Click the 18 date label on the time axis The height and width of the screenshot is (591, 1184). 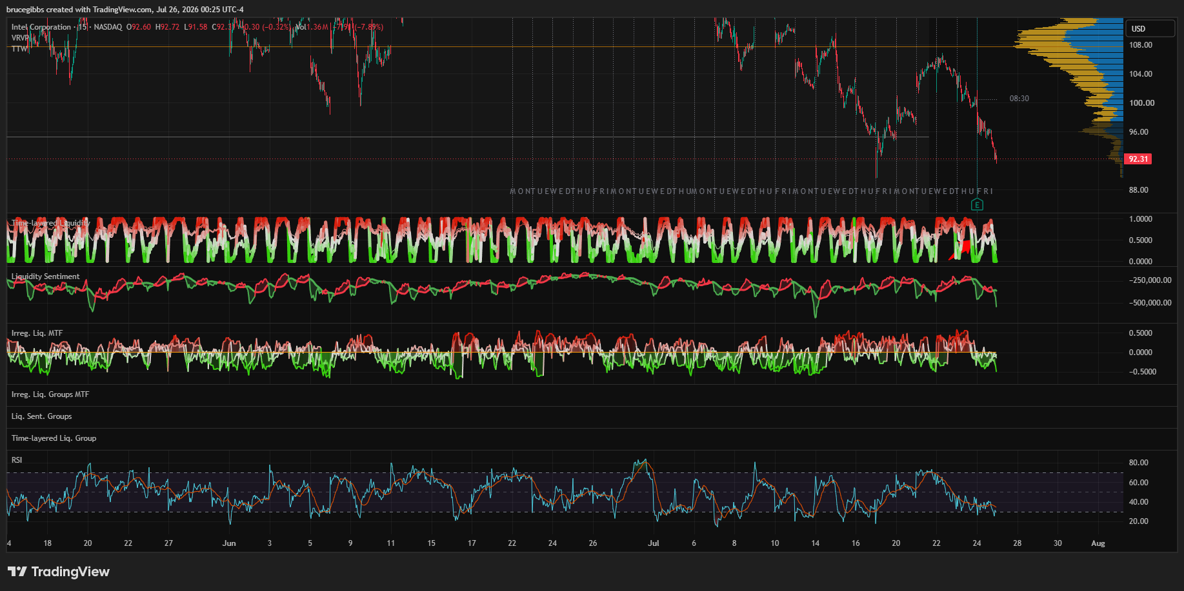48,543
